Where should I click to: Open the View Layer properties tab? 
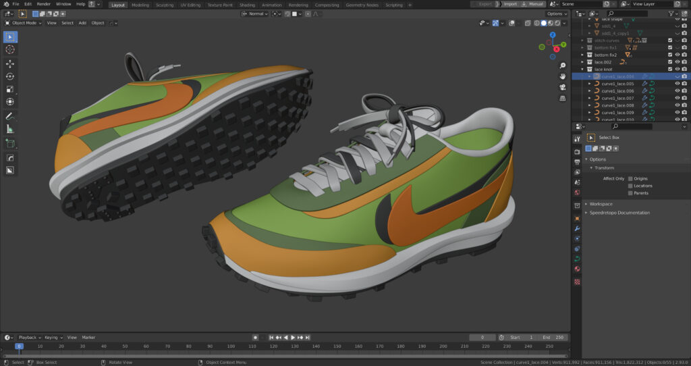577,172
